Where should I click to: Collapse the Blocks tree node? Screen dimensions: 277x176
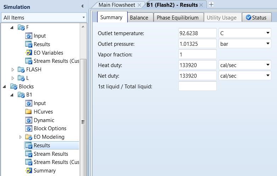click(5, 87)
